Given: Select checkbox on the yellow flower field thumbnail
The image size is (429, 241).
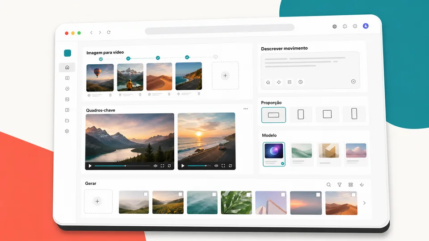Looking at the screenshot, I should 180,194.
